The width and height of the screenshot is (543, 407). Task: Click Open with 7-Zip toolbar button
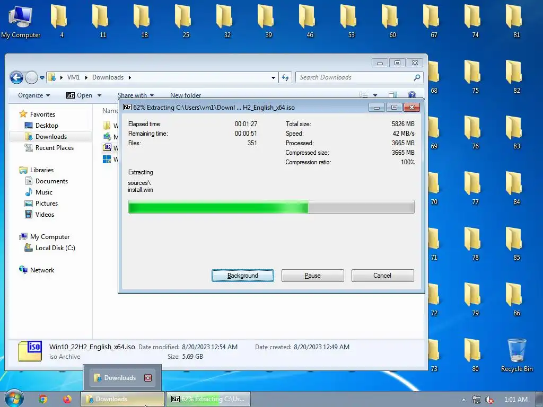pos(80,95)
